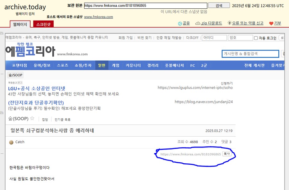The width and height of the screenshot is (289, 190).
Task: Click the 조회 수 4698 view count
Action: [188, 142]
